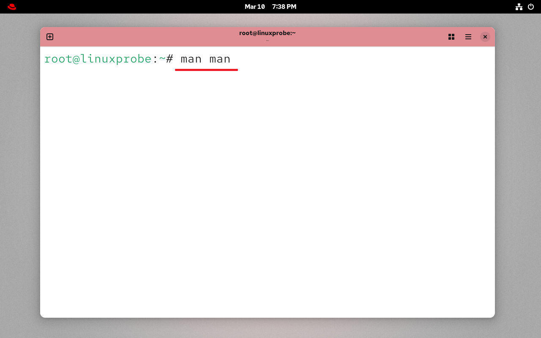The width and height of the screenshot is (541, 338).
Task: Click the small ~ subtitle under title
Action: point(267,41)
